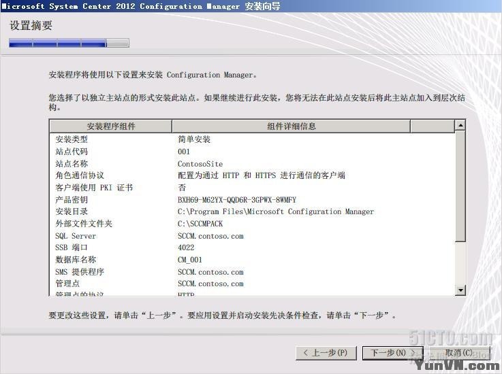502x374 pixels.
Task: Select the 数据库名称 row label
Action: click(76, 260)
